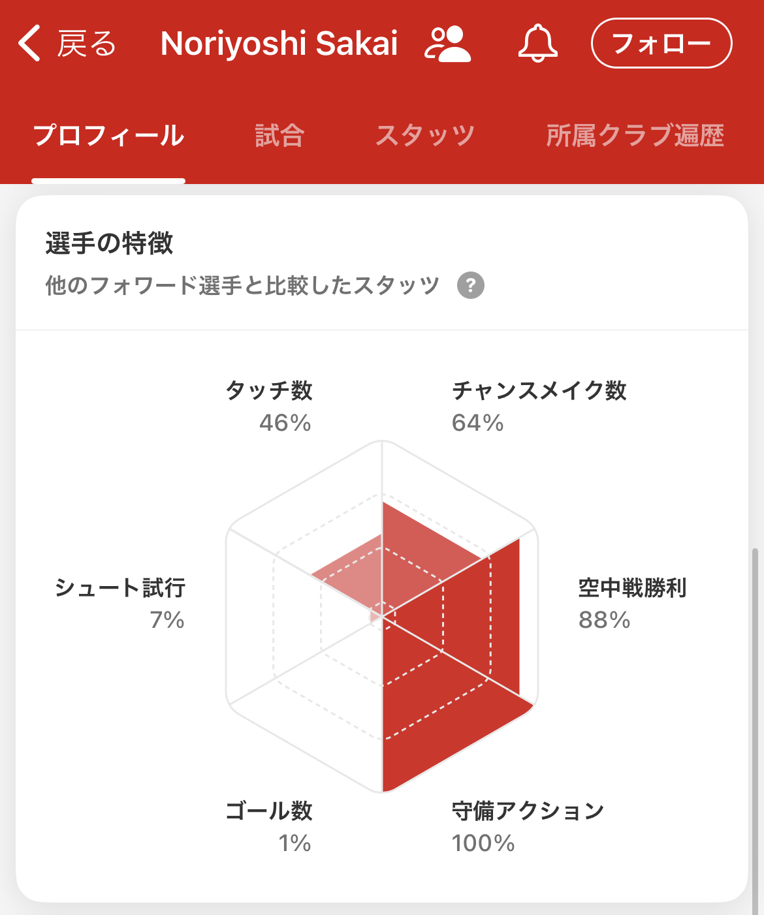Open the 所属クラブ遍歴 tab
Image resolution: width=764 pixels, height=915 pixels.
[635, 136]
